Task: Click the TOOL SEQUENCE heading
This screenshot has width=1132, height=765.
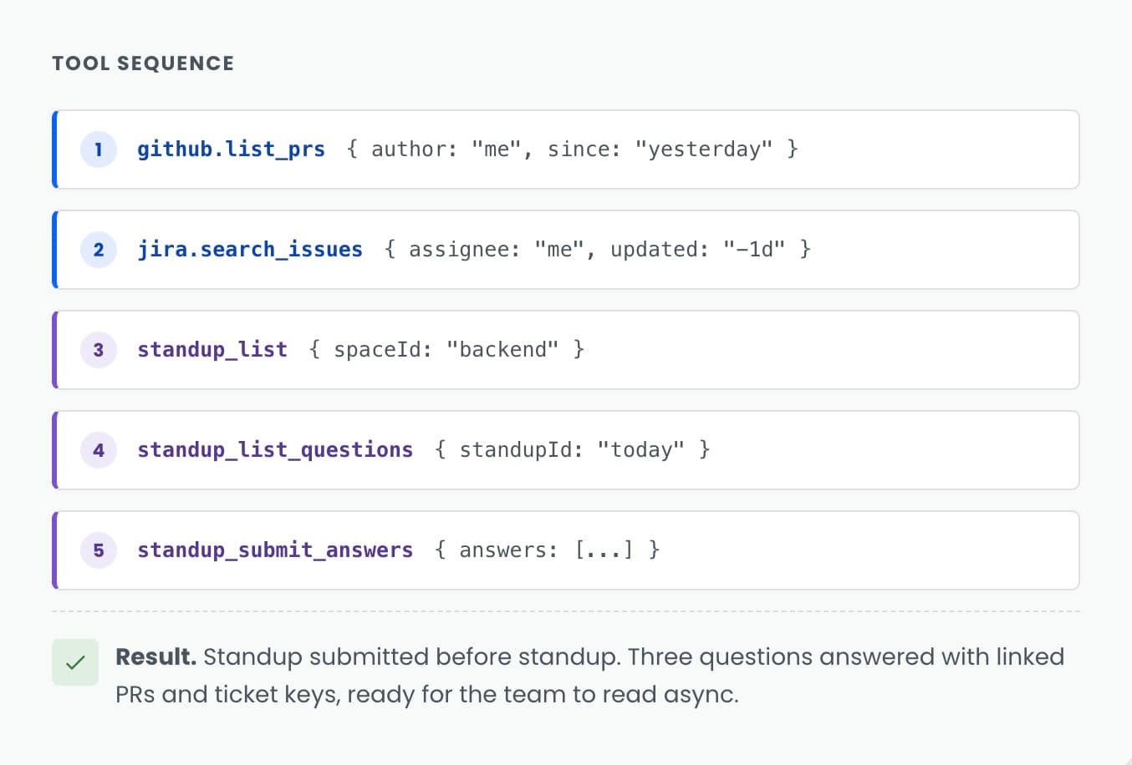Action: pyautogui.click(x=143, y=63)
